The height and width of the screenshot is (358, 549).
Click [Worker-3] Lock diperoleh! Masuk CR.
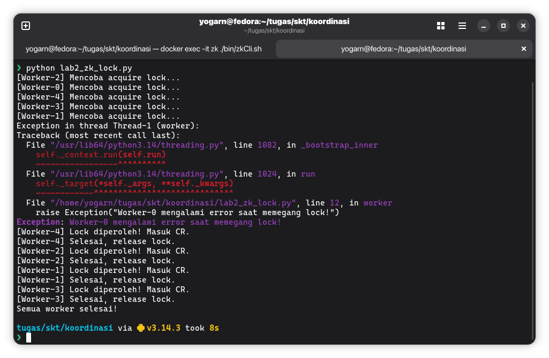[x=103, y=290]
